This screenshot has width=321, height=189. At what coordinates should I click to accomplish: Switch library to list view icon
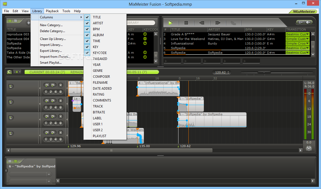pyautogui.click(x=10, y=21)
